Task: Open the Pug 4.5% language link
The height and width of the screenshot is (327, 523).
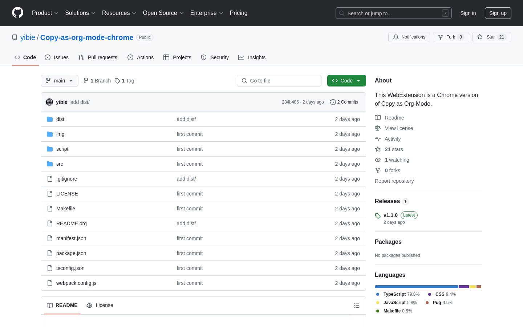Action: click(439, 303)
